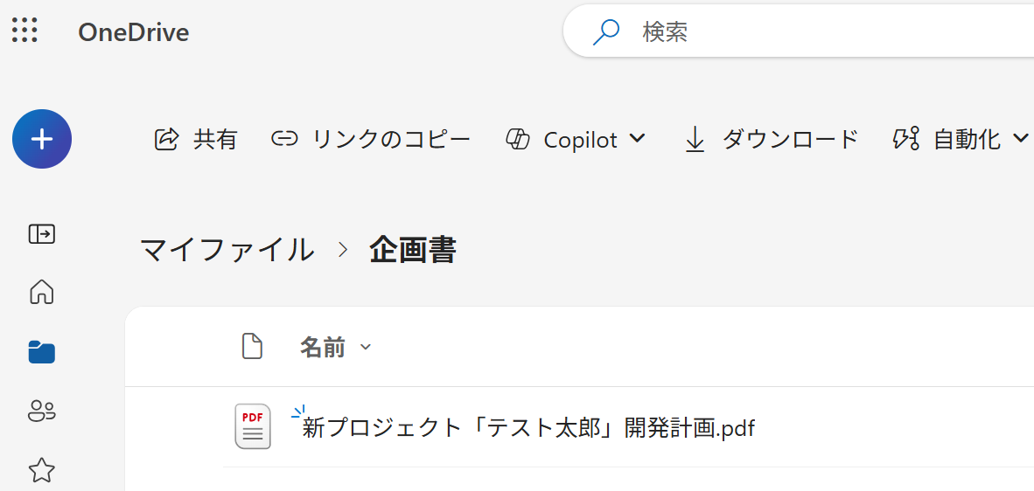Click the file type column header icon
The image size is (1034, 491).
point(252,347)
